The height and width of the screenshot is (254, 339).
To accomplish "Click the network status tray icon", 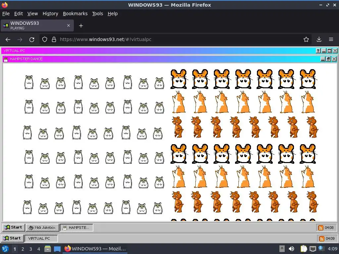I will tap(313, 249).
